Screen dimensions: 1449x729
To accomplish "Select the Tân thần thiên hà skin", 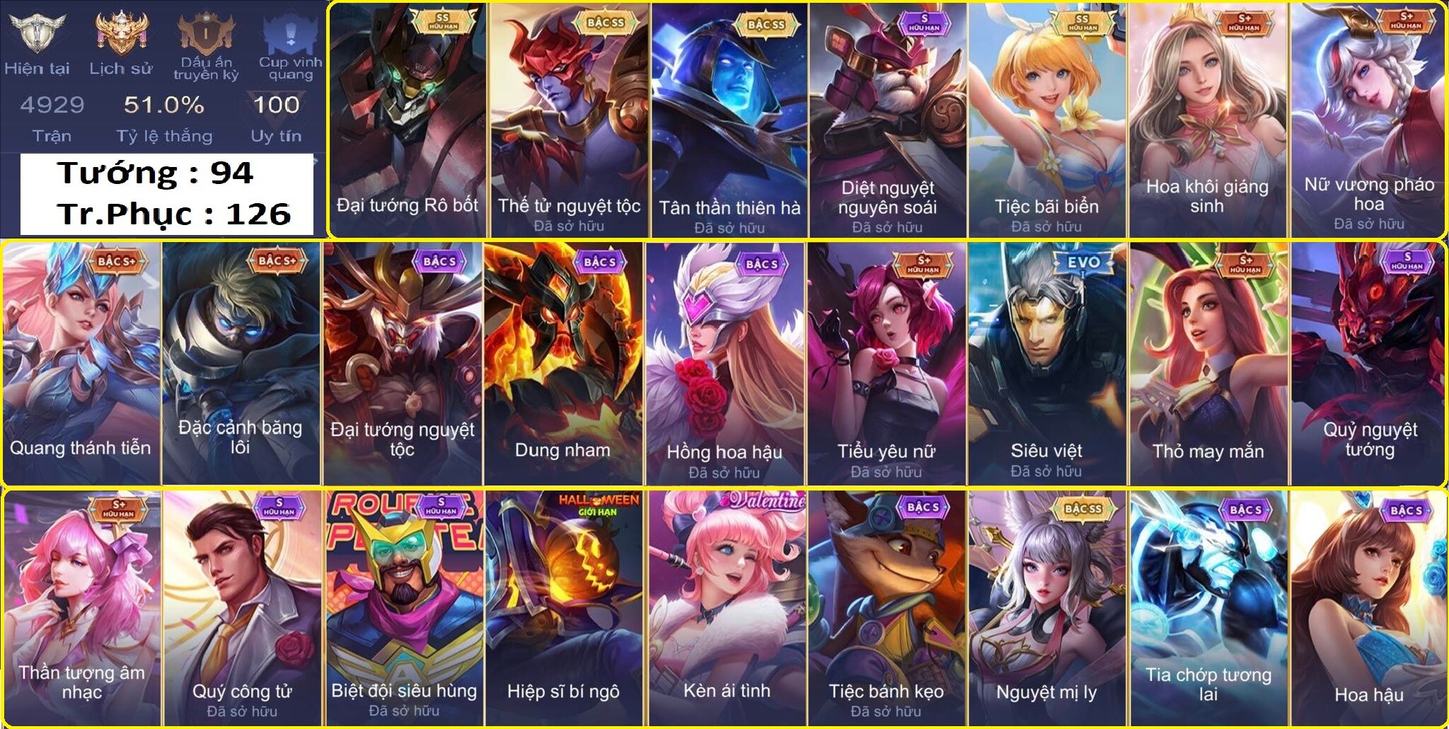I will click(x=729, y=120).
